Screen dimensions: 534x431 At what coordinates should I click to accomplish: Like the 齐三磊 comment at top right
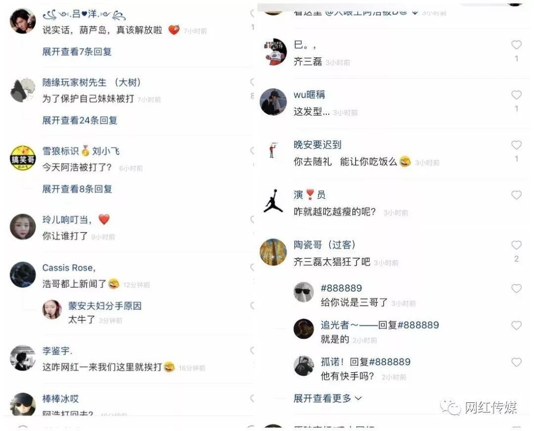(x=516, y=45)
